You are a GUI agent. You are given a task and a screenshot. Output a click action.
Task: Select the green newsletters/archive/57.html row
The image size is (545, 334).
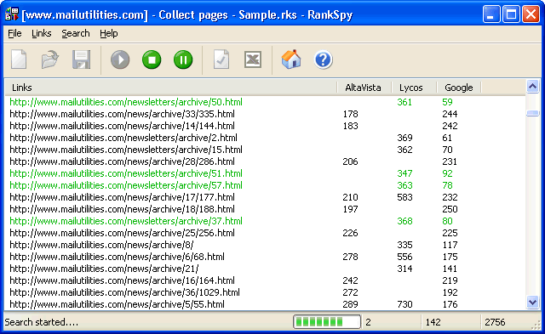[x=265, y=185]
